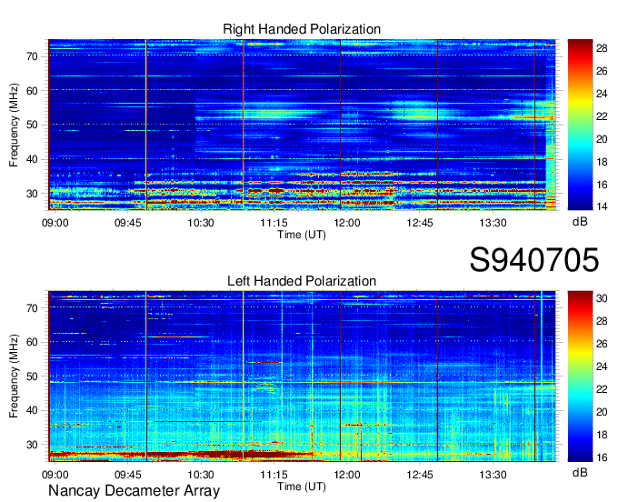The height and width of the screenshot is (502, 618).
Task: Click the 60 MHz tick on lower plot
Action: point(33,342)
